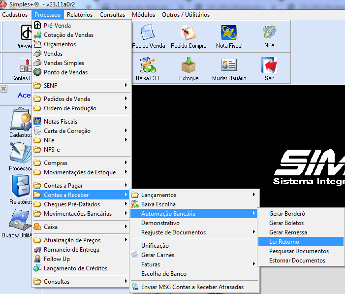
Task: Click the Processos sidebar icon
Action: 21,152
